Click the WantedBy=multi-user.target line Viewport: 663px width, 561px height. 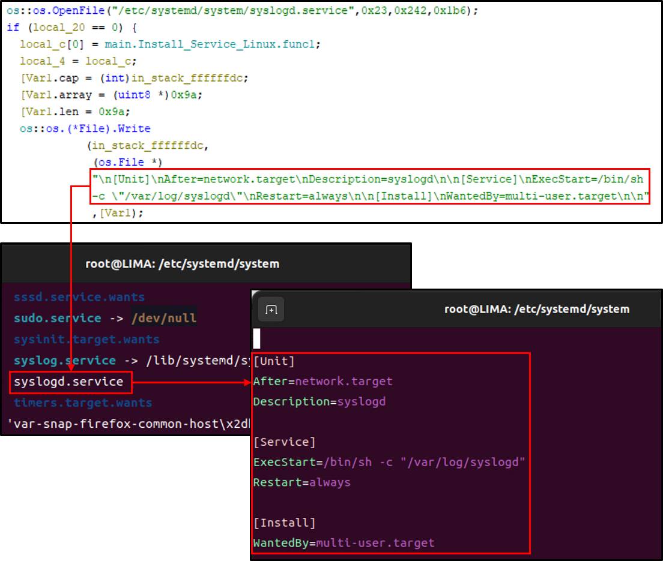coord(344,543)
